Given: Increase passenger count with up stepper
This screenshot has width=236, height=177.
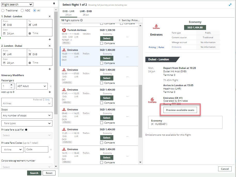Looking at the screenshot, I should pyautogui.click(x=11, y=85).
